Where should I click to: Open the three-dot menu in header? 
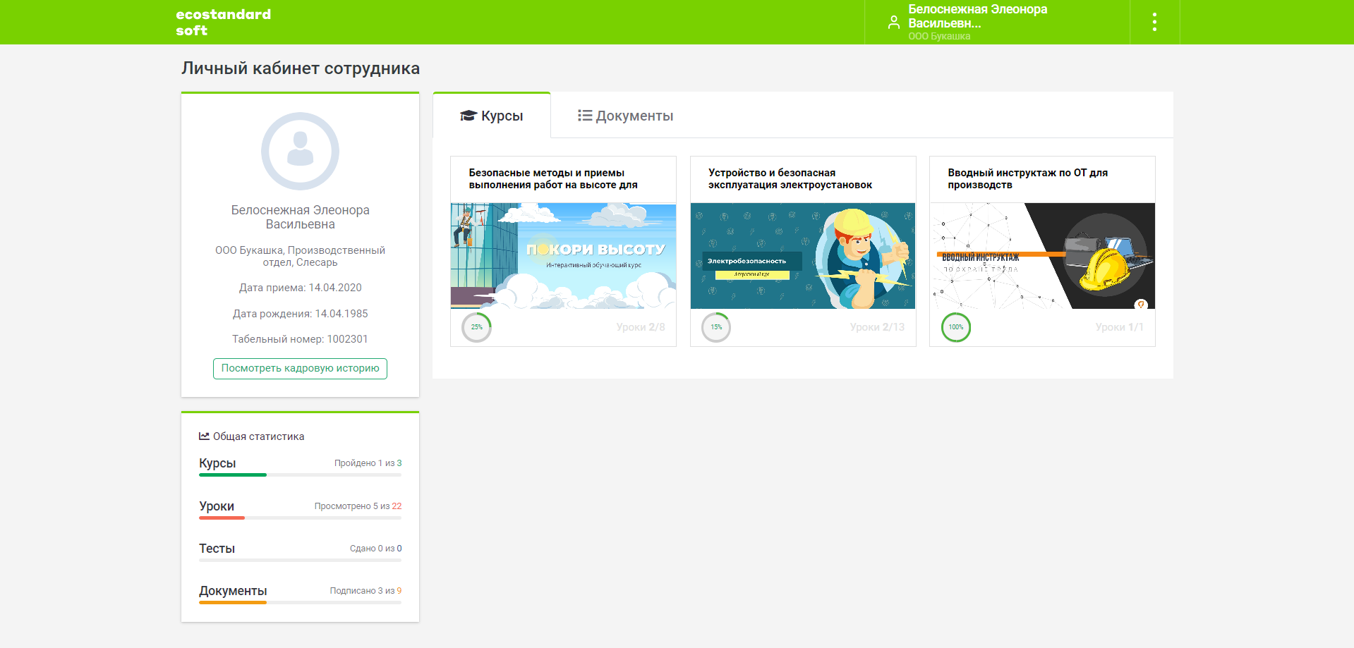pyautogui.click(x=1154, y=22)
